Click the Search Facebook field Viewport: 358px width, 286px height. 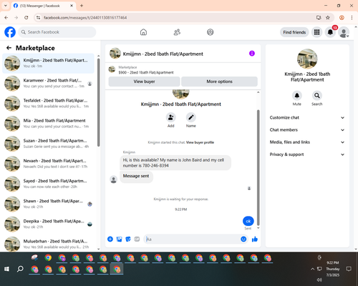pyautogui.click(x=57, y=32)
